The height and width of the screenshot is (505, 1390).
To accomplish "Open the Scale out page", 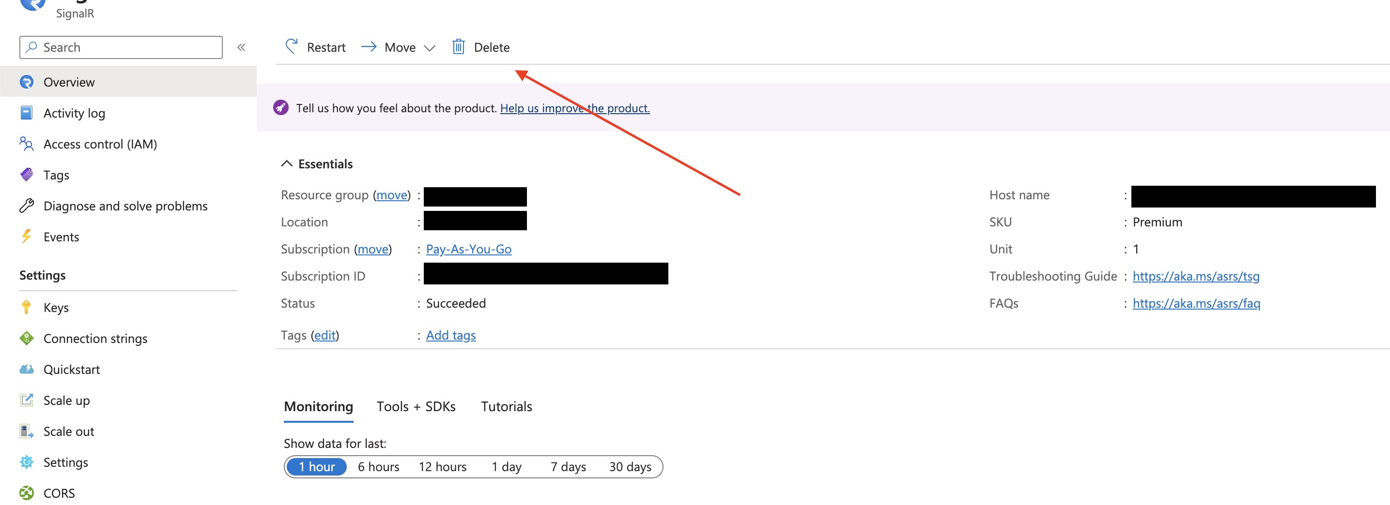I will tap(68, 431).
